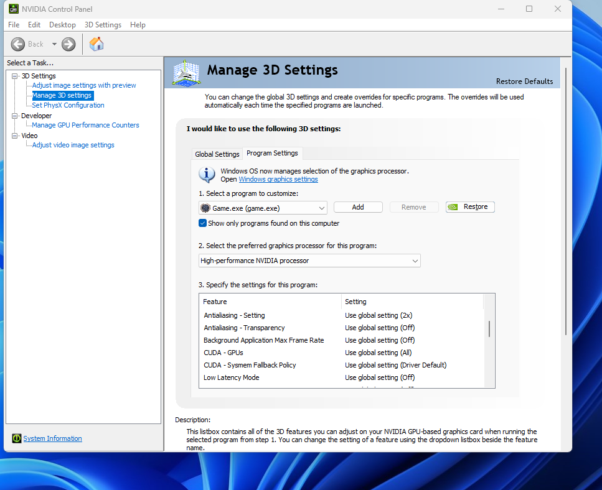
Task: Select the Program Settings tab
Action: point(272,153)
